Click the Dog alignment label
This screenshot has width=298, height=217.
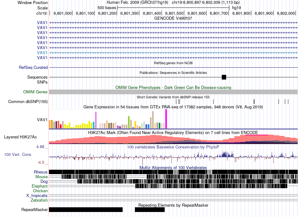[x=44, y=182]
